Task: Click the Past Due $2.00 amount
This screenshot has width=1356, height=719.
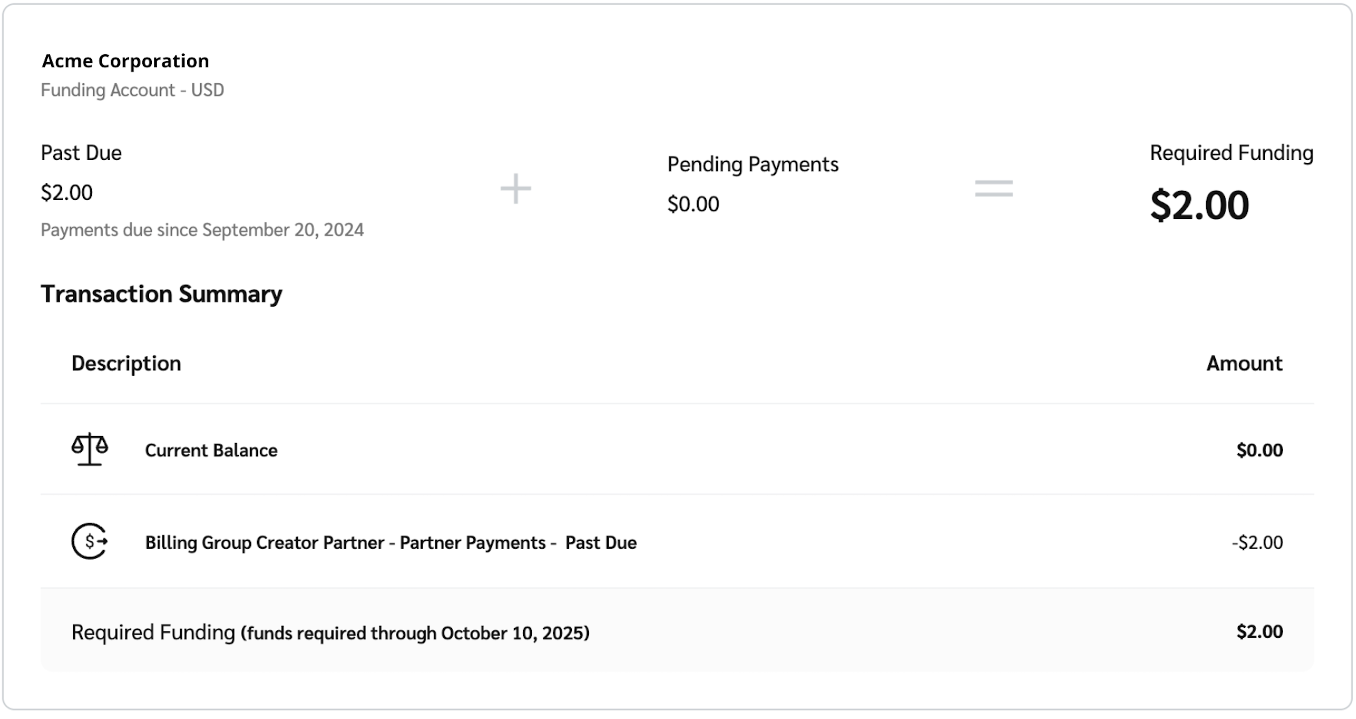Action: 67,193
